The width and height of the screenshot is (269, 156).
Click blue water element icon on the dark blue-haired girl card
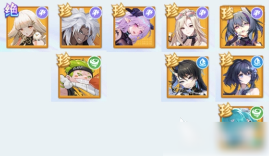click(257, 62)
